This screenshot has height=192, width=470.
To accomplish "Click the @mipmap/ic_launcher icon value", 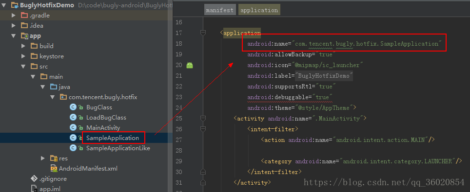I will (327, 65).
